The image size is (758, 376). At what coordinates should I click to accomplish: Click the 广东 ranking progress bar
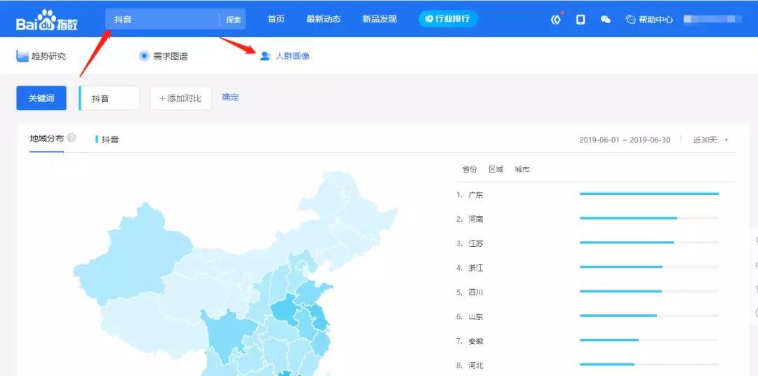click(x=649, y=194)
